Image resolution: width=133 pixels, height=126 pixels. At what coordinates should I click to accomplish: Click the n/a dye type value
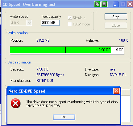(x=113, y=69)
